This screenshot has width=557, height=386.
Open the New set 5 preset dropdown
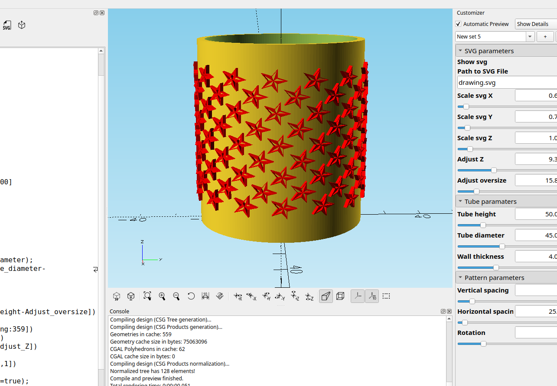coord(529,36)
